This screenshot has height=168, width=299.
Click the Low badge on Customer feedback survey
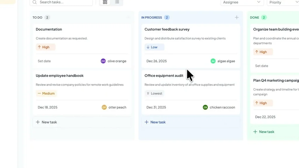point(154,47)
